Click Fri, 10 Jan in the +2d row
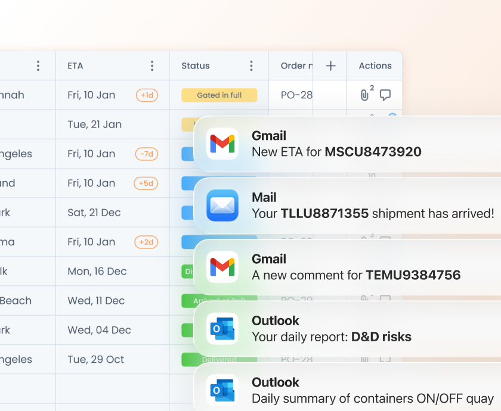 tap(91, 242)
